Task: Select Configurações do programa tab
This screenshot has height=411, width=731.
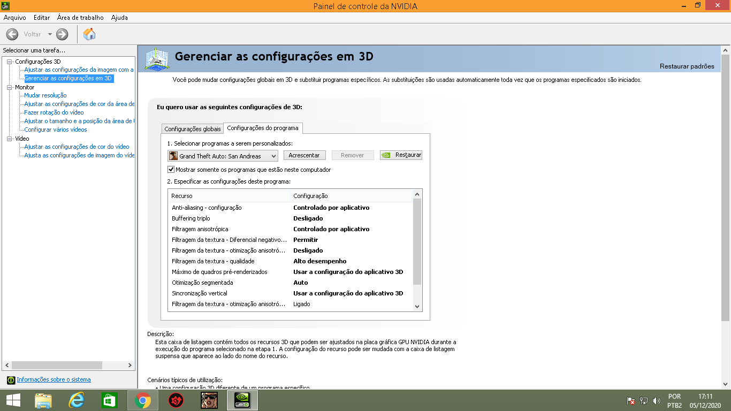Action: (x=263, y=128)
